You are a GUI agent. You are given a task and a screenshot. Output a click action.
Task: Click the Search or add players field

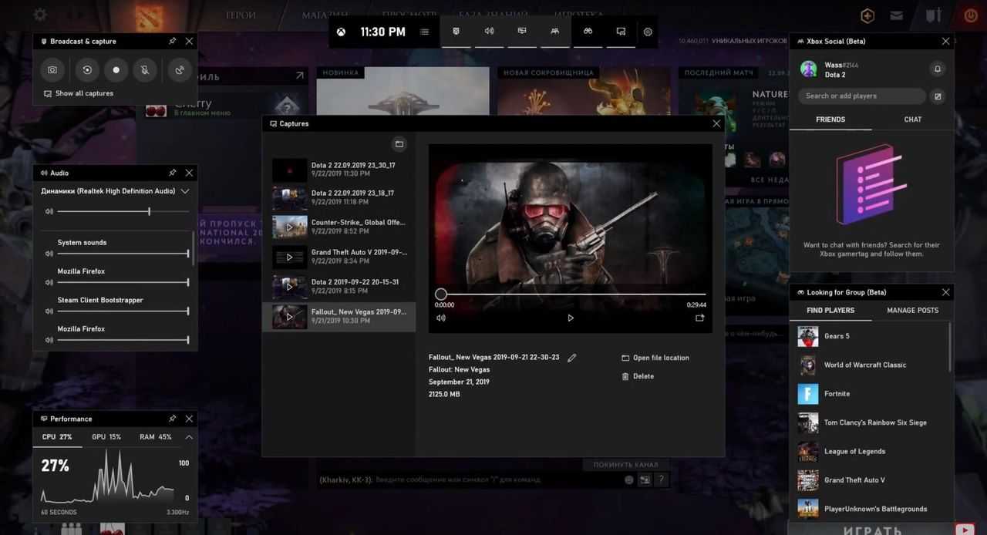click(x=861, y=96)
